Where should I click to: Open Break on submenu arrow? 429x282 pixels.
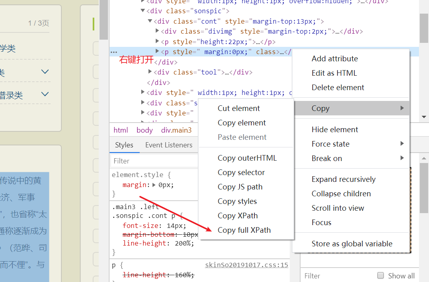pos(402,158)
